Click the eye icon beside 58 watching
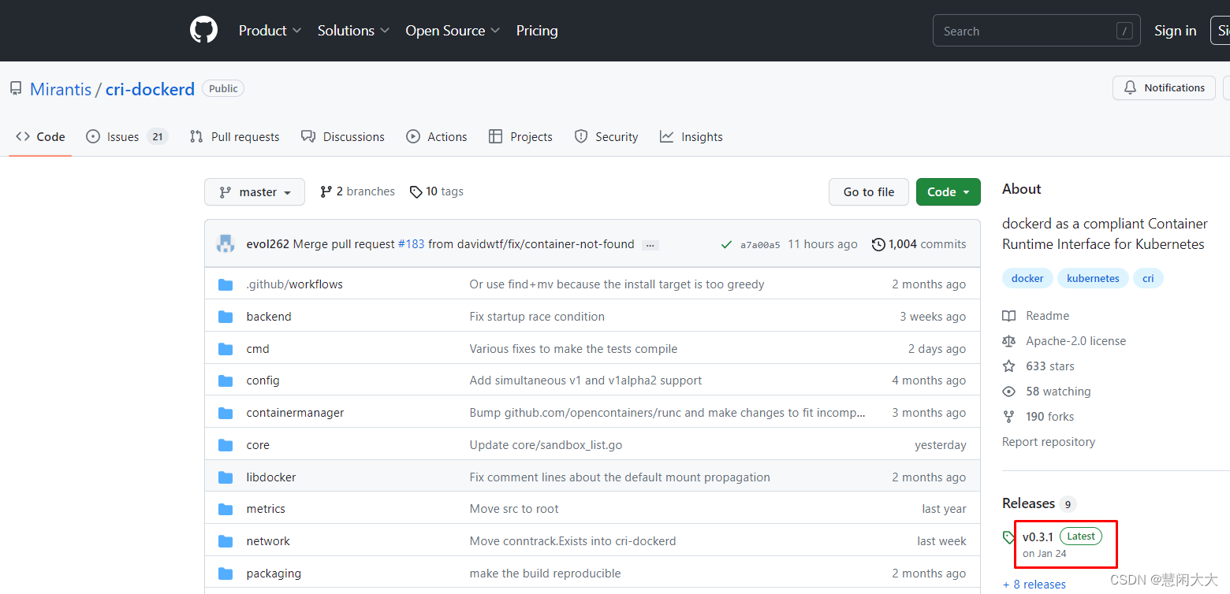 click(x=1008, y=392)
